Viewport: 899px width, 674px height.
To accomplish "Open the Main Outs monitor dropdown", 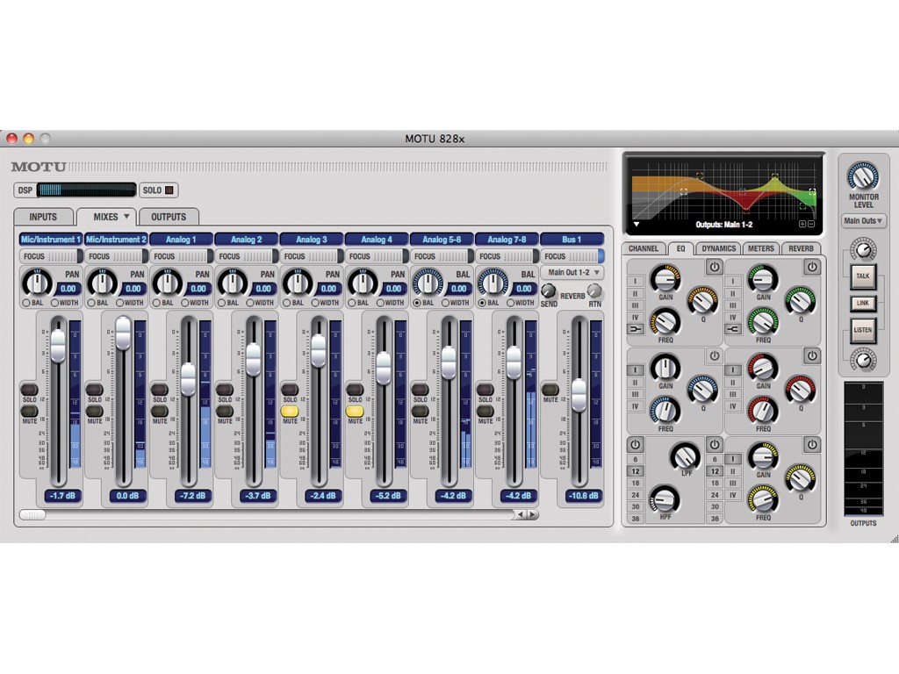I will click(863, 220).
